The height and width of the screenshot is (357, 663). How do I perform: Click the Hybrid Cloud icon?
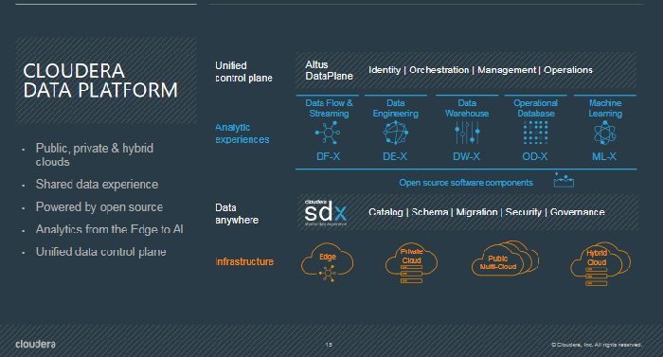600,264
